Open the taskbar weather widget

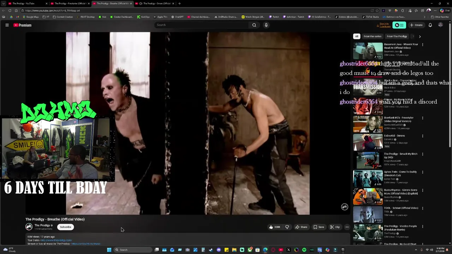click(9, 250)
